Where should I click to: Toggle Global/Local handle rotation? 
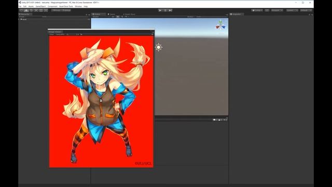[x=66, y=10]
